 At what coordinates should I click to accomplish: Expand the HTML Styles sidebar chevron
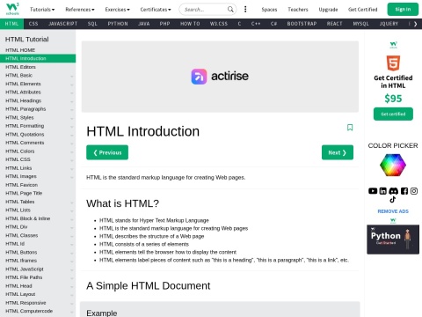(x=72, y=118)
